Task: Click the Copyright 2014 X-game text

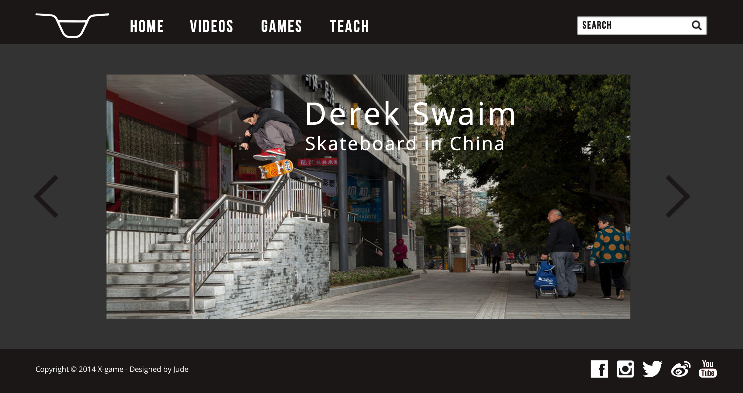Action: tap(79, 369)
